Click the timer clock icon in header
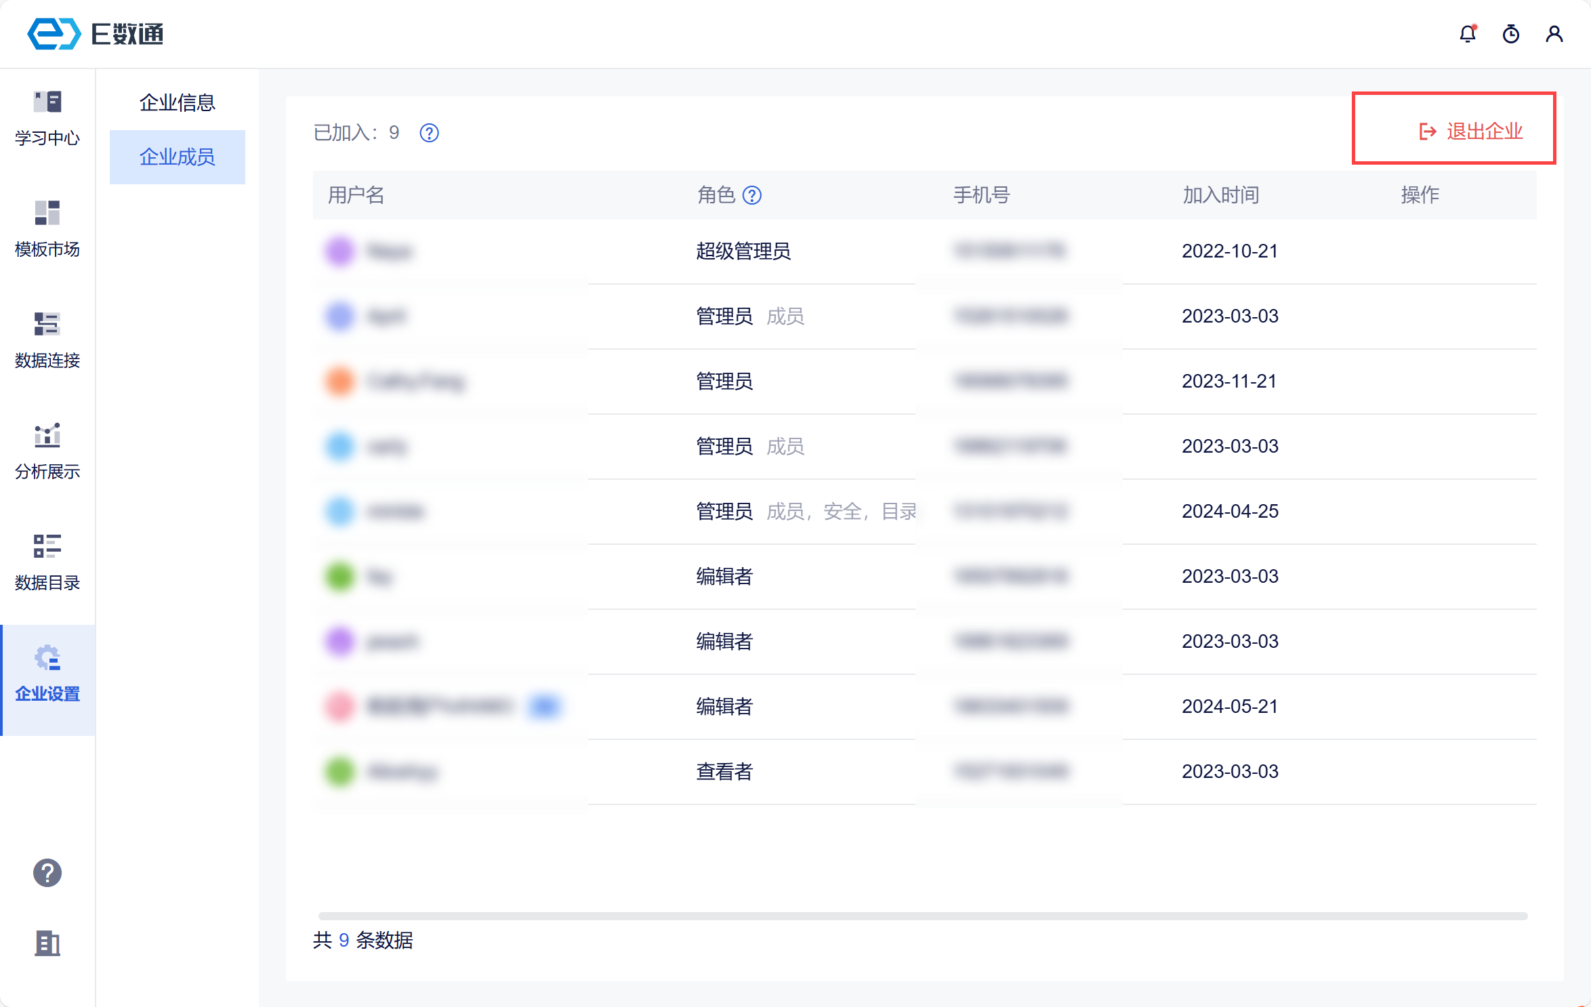This screenshot has height=1007, width=1591. [x=1510, y=34]
